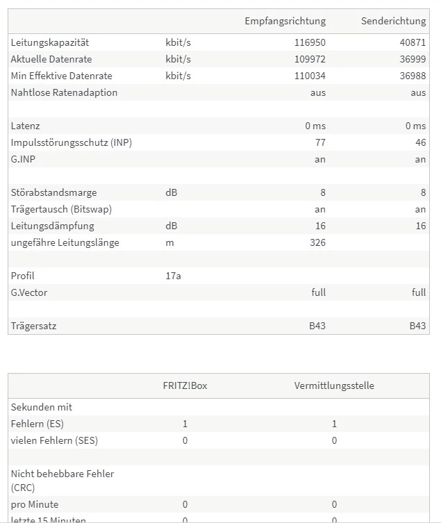The width and height of the screenshot is (441, 523).
Task: Click Impulsstörungsschutz (INP) value 77
Action: (x=320, y=142)
